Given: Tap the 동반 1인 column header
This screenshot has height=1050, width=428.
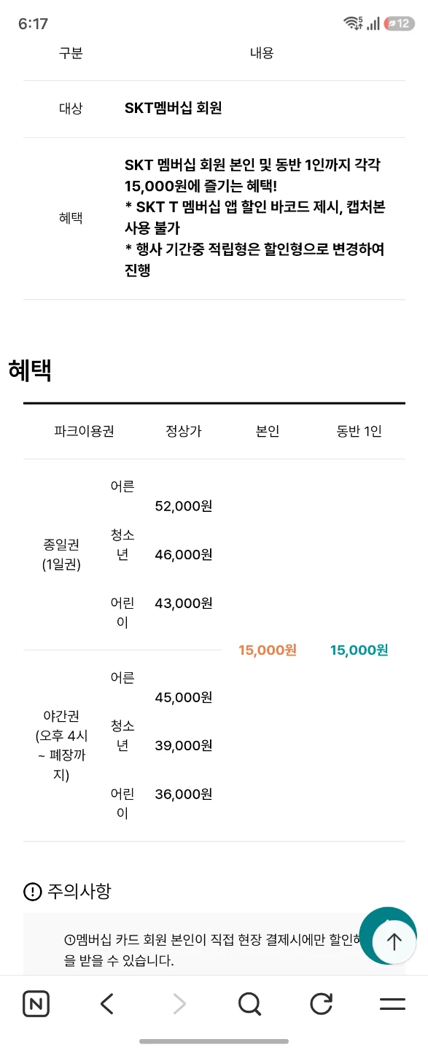Looking at the screenshot, I should (359, 431).
